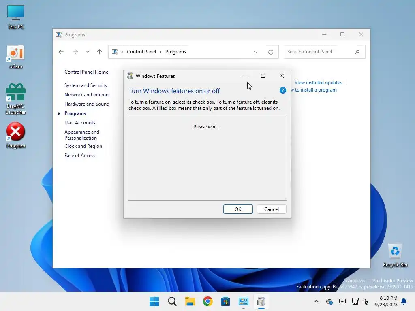Click the blue help icon in Windows Features
Viewport: 415px width, 311px height.
[282, 90]
